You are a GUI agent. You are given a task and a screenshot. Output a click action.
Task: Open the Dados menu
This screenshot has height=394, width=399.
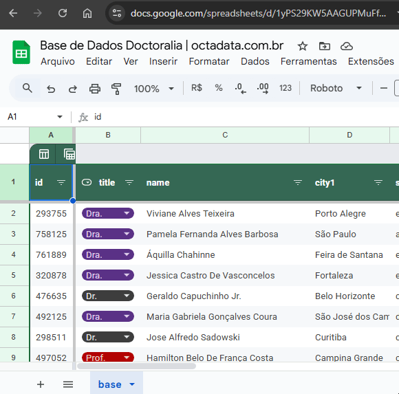tap(255, 61)
